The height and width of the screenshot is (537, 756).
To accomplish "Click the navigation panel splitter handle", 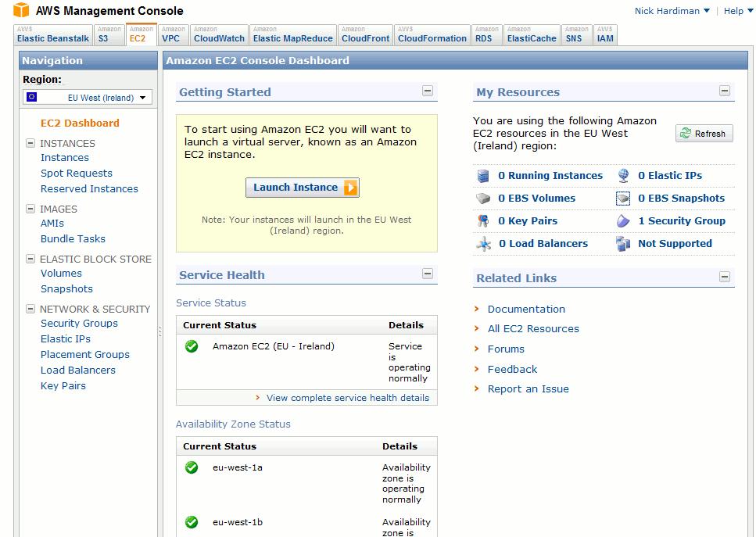I will coord(160,331).
